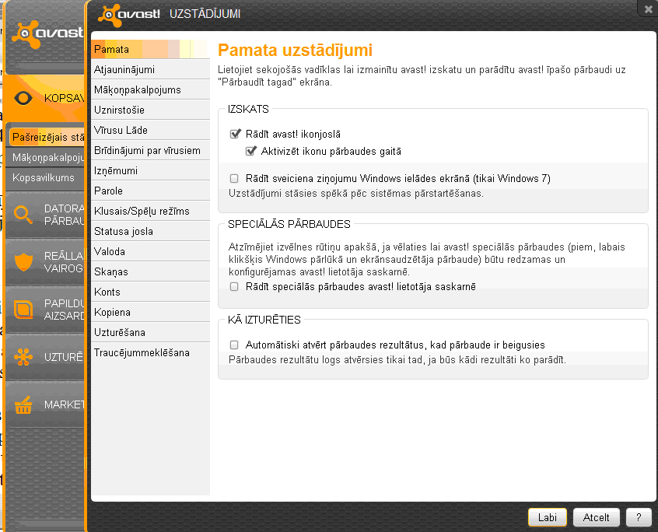658x532 pixels.
Task: Click the eye icon next to KOPSAV in main window
Action: tap(23, 98)
